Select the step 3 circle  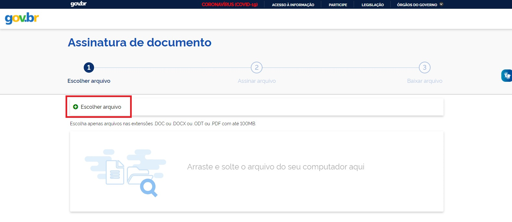point(424,68)
